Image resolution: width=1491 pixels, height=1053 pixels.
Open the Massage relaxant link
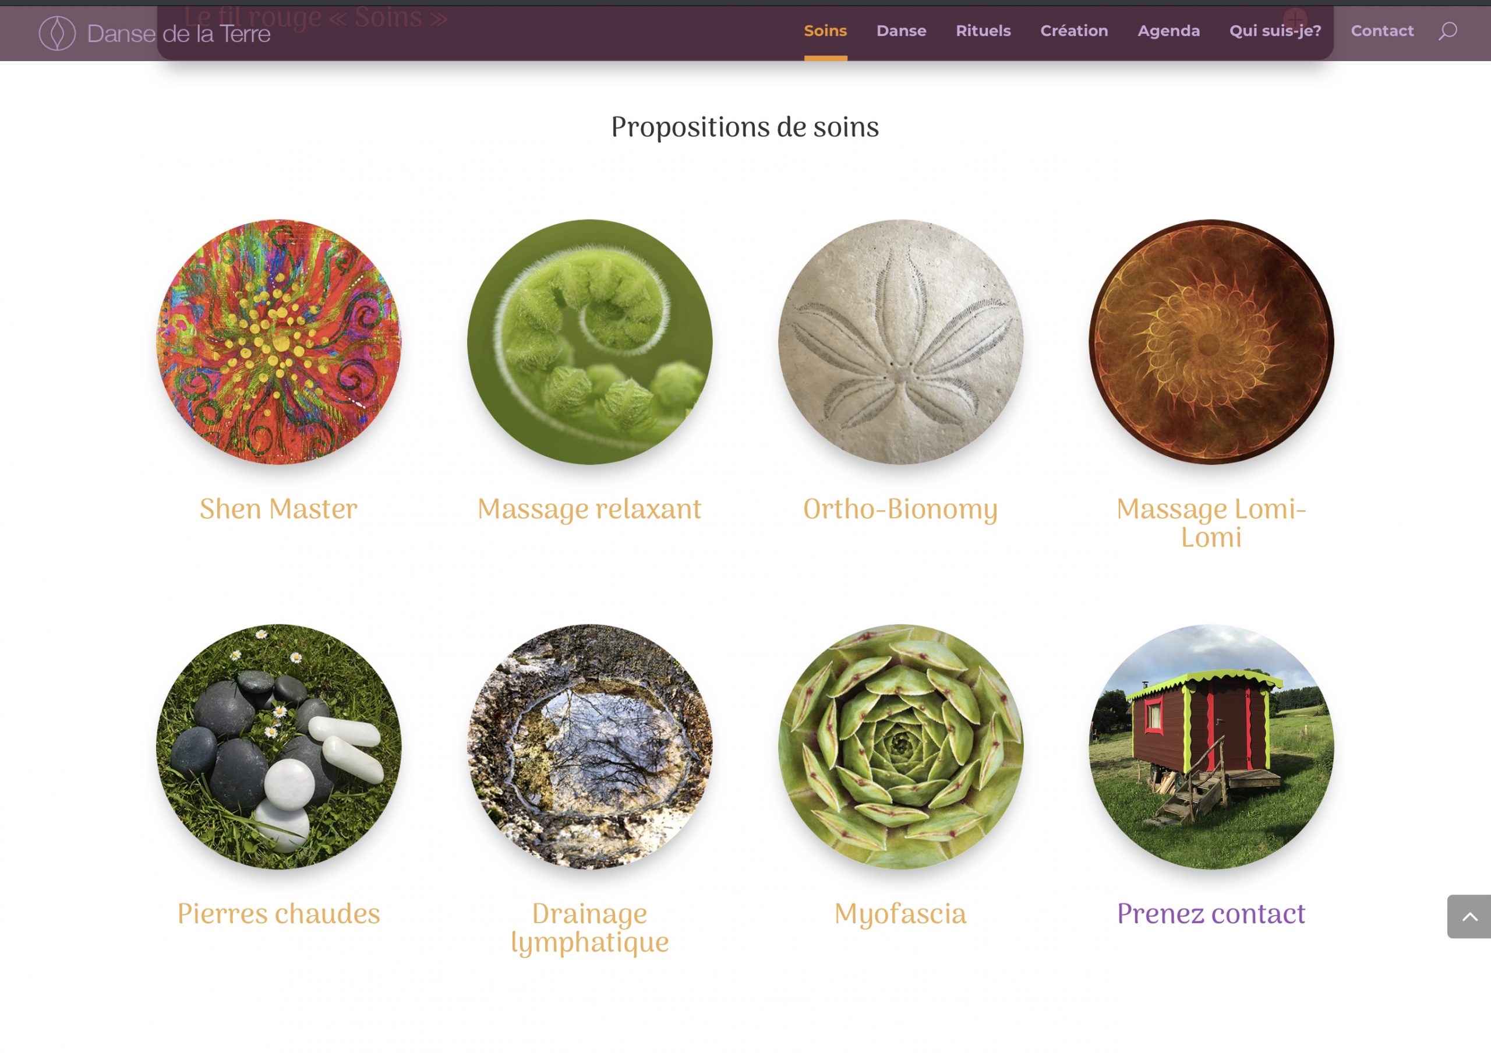coord(589,509)
